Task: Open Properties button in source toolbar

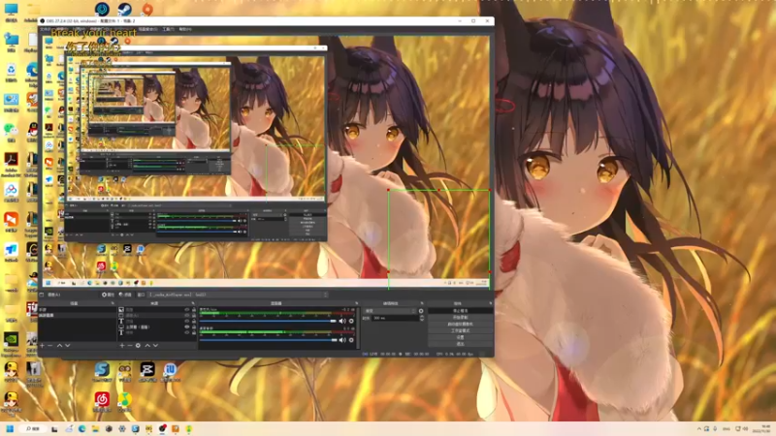Action: (109, 295)
